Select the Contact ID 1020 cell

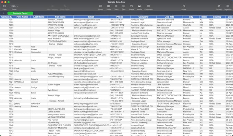[x=7, y=71]
